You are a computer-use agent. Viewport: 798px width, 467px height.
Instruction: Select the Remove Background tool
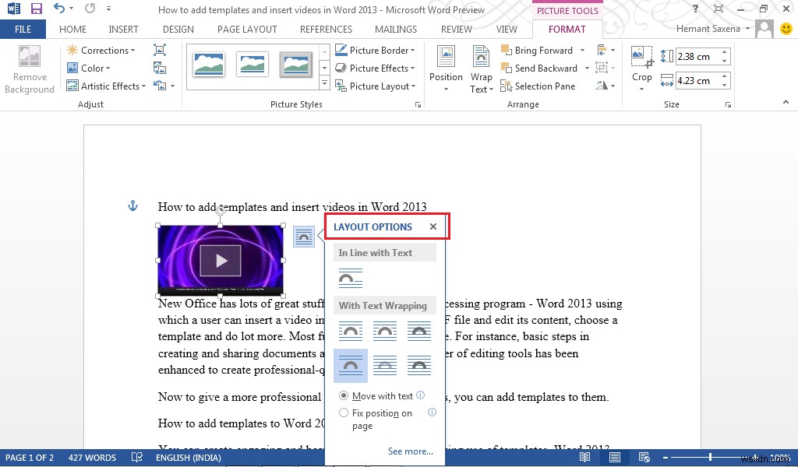pyautogui.click(x=29, y=68)
